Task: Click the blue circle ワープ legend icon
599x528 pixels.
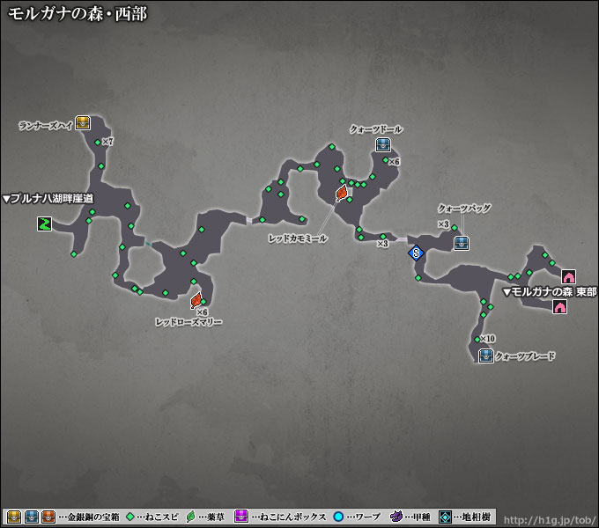Action: click(x=338, y=517)
